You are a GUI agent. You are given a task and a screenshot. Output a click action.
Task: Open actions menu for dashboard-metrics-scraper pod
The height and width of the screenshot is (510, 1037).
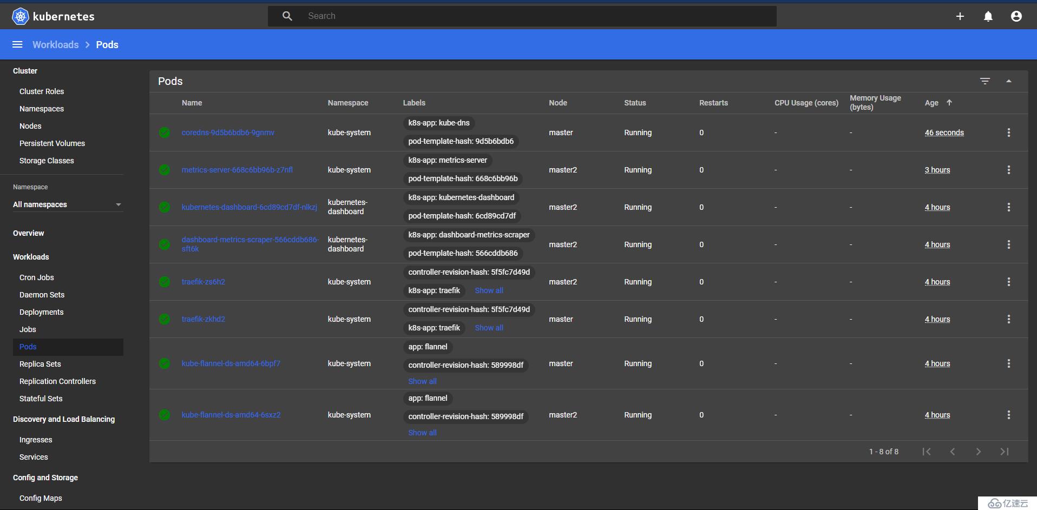(x=1009, y=244)
